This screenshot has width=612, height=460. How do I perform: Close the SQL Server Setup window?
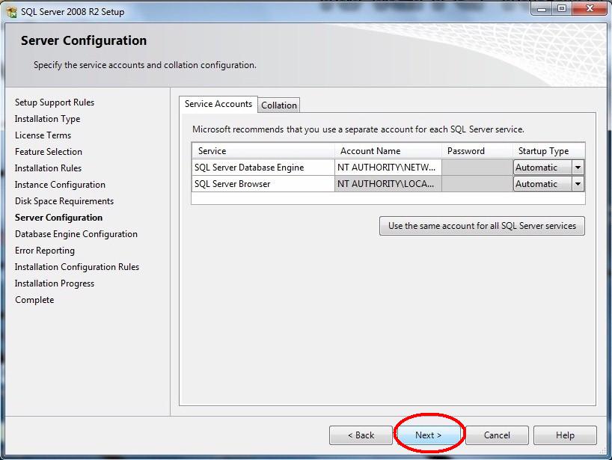tap(590, 8)
